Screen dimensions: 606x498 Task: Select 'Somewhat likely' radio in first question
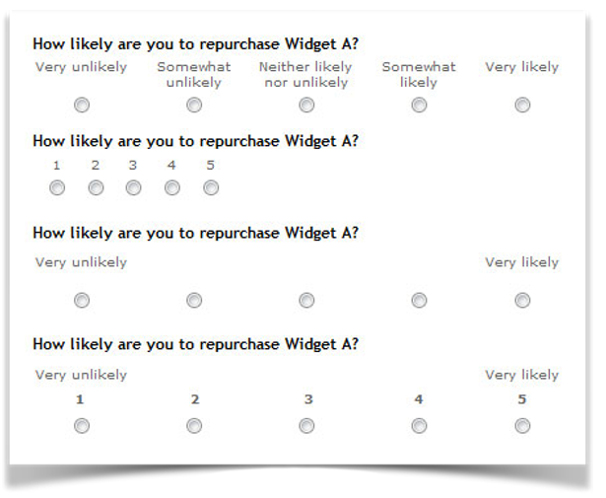pos(419,106)
